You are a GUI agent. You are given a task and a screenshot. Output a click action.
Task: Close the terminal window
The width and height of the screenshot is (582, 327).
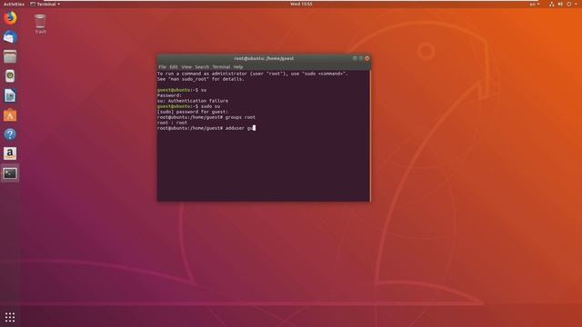pos(367,58)
